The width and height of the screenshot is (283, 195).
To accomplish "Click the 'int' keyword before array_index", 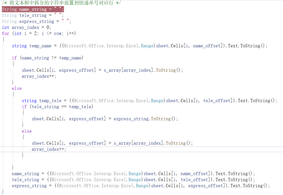I will point(6,27).
